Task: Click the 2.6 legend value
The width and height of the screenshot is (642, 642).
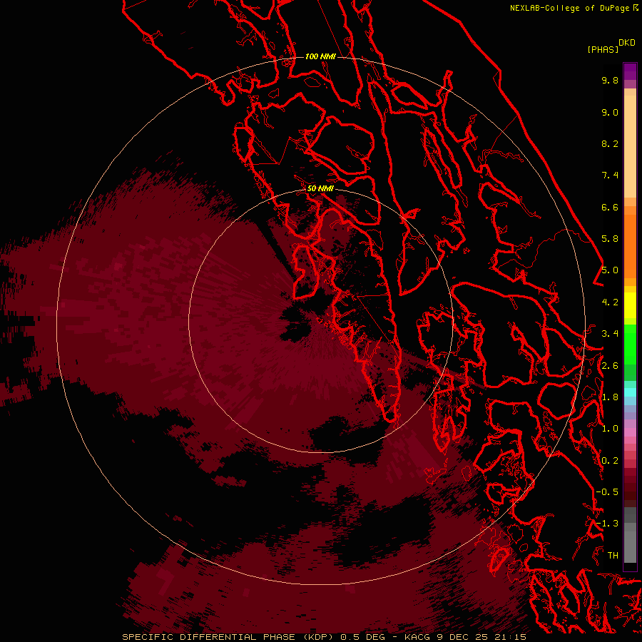Action: [610, 366]
